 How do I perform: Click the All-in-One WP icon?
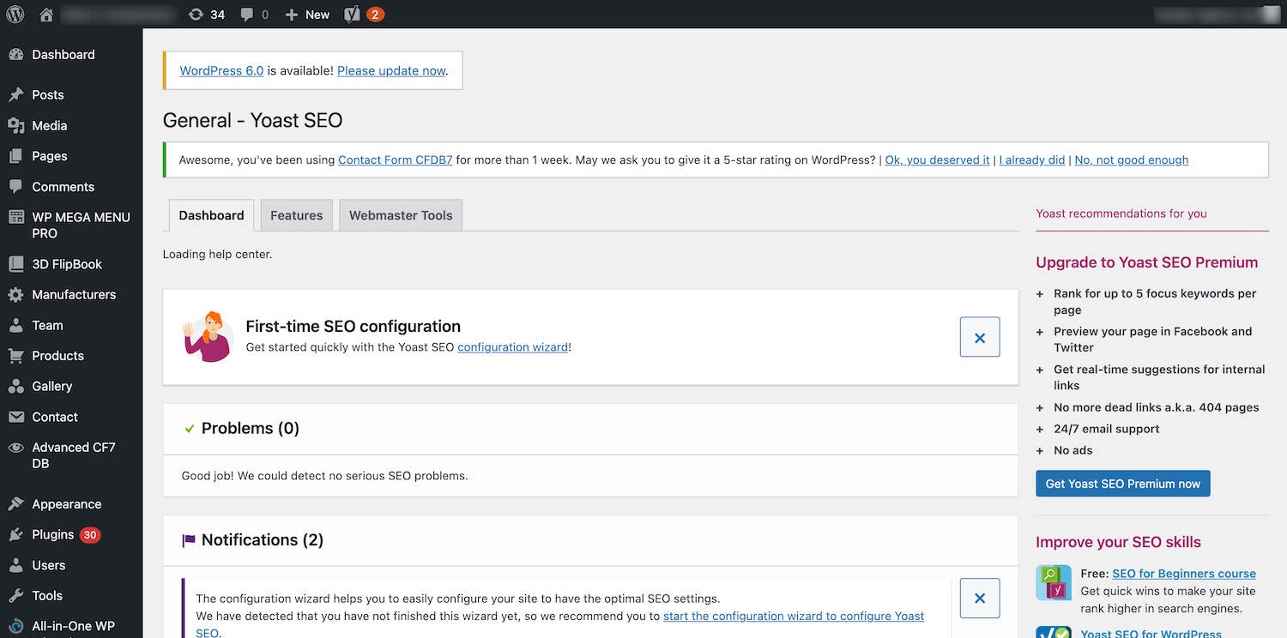tap(15, 627)
